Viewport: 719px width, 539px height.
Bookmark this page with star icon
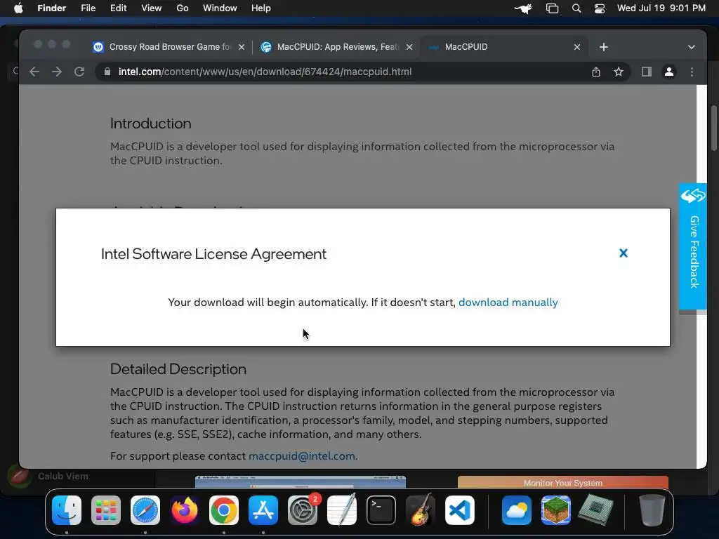(x=619, y=72)
